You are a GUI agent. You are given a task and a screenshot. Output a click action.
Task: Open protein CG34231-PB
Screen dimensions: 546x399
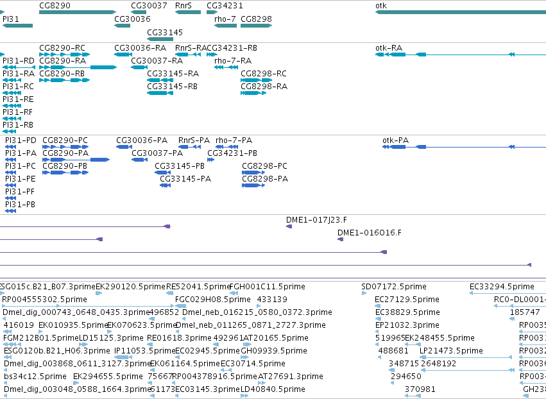[x=232, y=153]
